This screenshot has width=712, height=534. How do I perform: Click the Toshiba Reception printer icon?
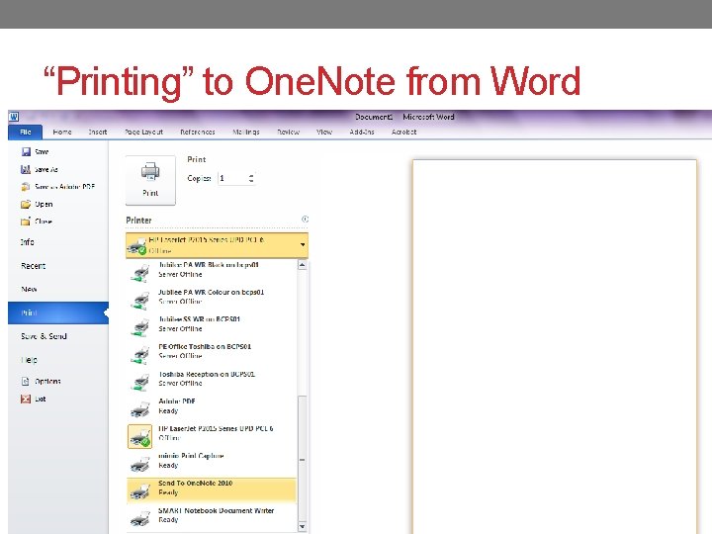[139, 383]
